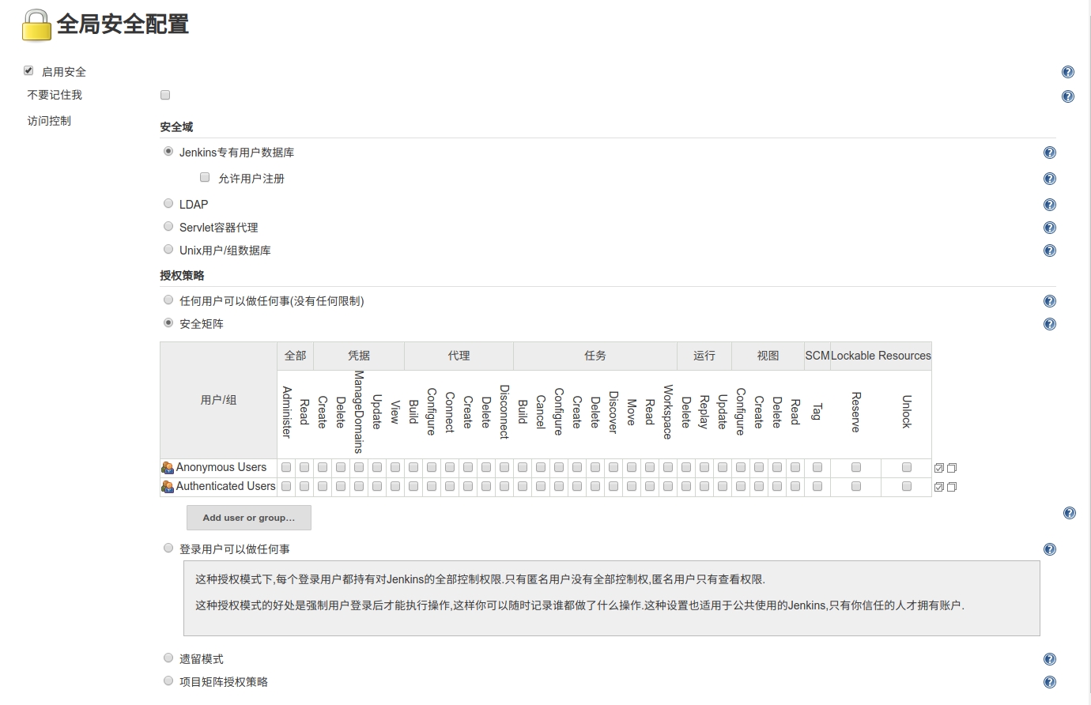The height and width of the screenshot is (705, 1091).
Task: Choose Unix用户/组数据库 radio button
Action: tap(168, 249)
